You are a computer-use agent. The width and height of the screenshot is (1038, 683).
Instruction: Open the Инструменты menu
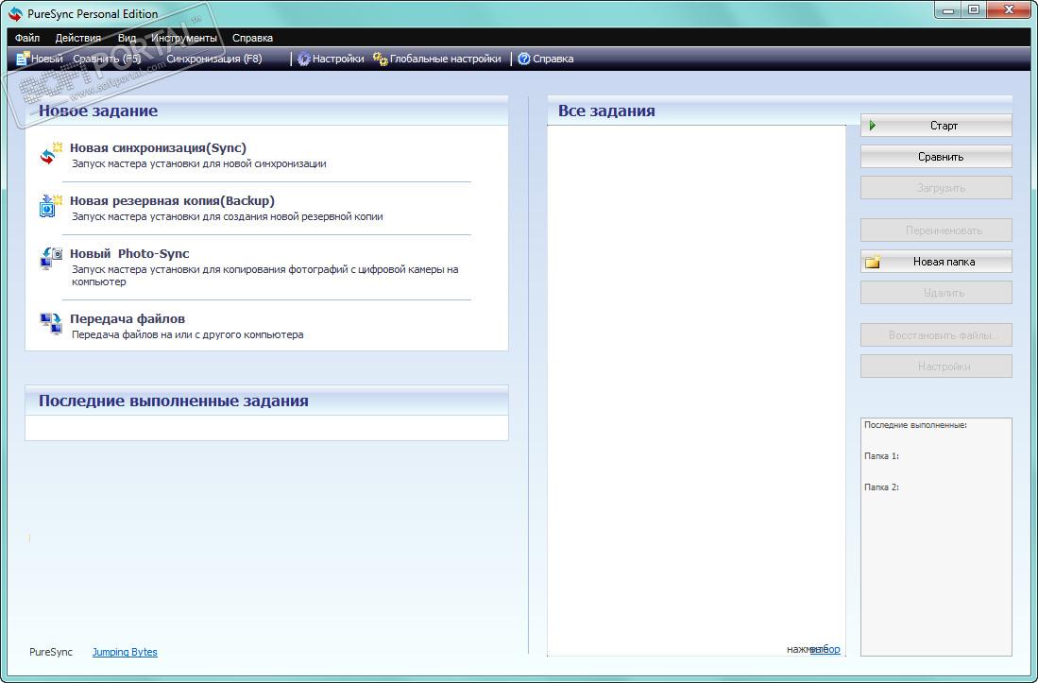pos(184,38)
